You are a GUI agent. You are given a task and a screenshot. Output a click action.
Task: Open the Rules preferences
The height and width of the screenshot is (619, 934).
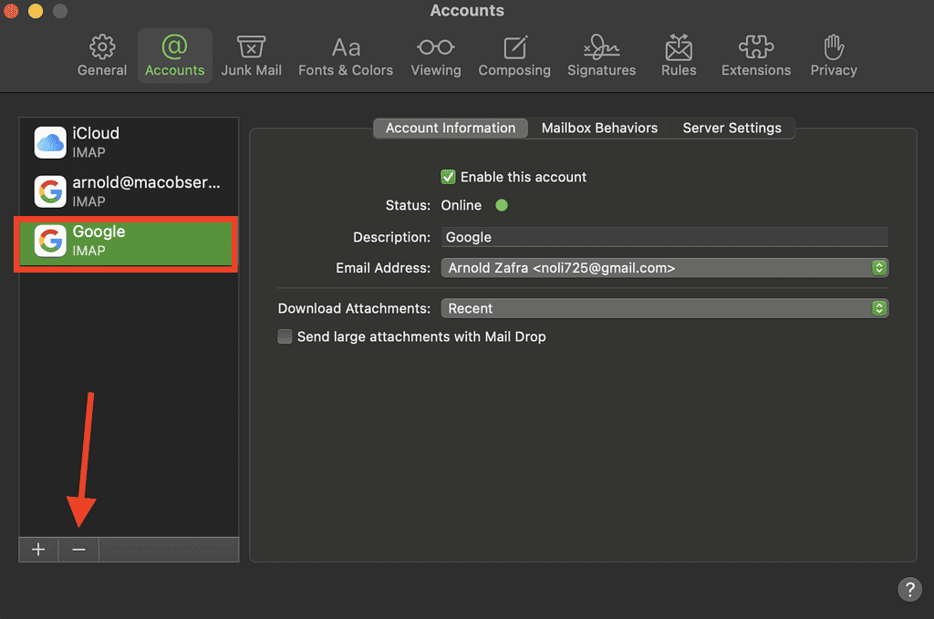click(679, 56)
